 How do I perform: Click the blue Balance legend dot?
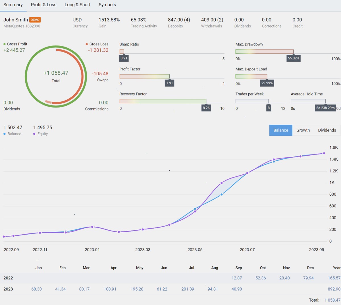pyautogui.click(x=5, y=134)
